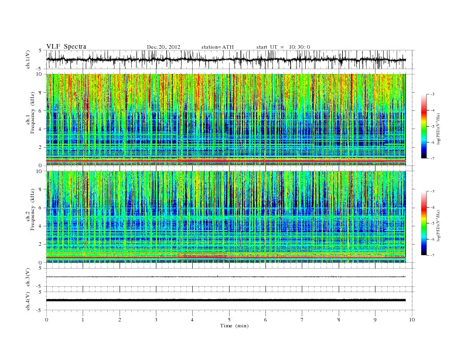Image resolution: width=464 pixels, height=359 pixels.
Task: Click the ch.1 spectrogram "6" kHz tick label
Action: pyautogui.click(x=40, y=111)
